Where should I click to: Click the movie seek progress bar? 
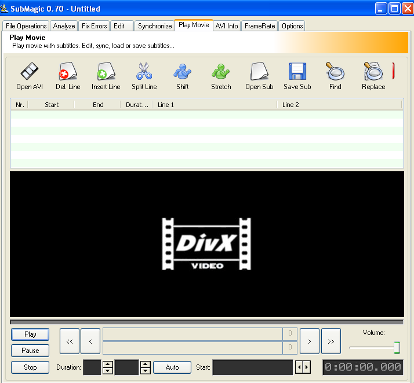click(x=207, y=322)
